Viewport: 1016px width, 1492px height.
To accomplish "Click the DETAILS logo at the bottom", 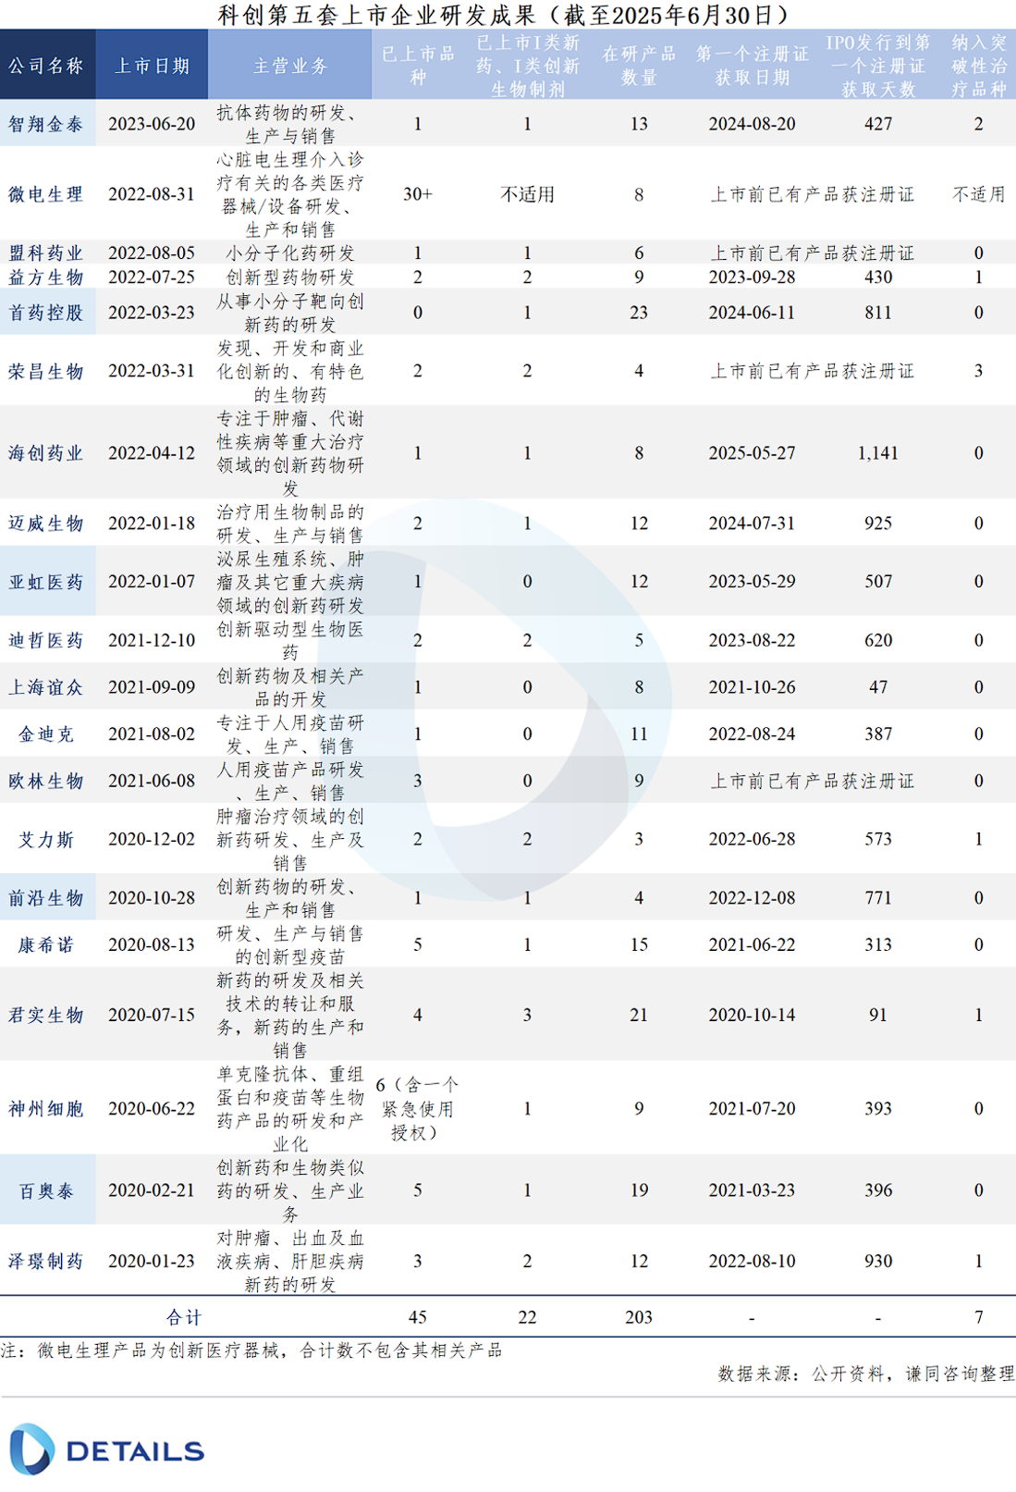I will point(106,1449).
